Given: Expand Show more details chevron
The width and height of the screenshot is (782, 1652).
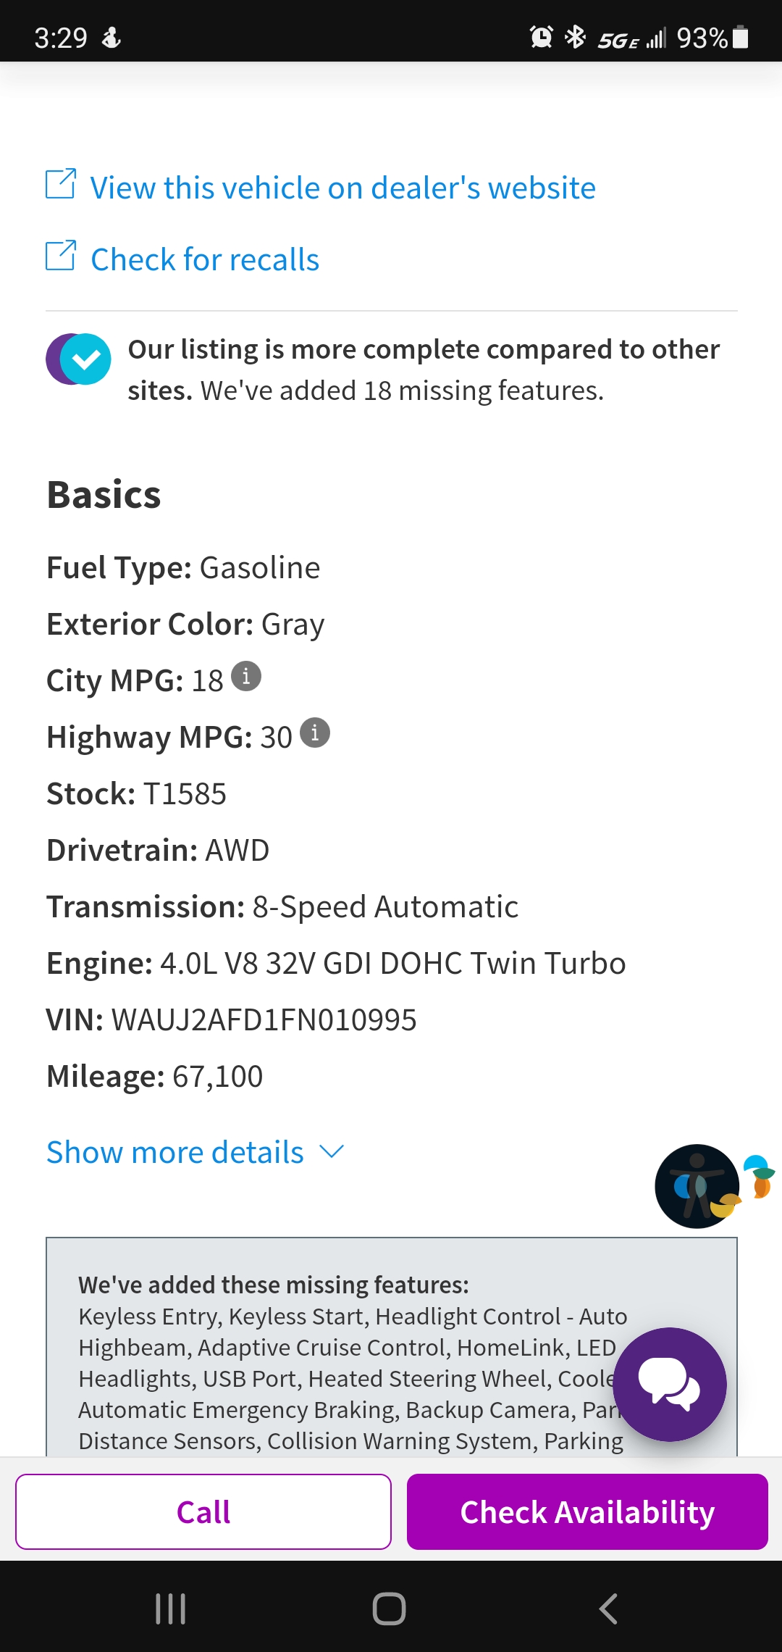Looking at the screenshot, I should pyautogui.click(x=332, y=1151).
